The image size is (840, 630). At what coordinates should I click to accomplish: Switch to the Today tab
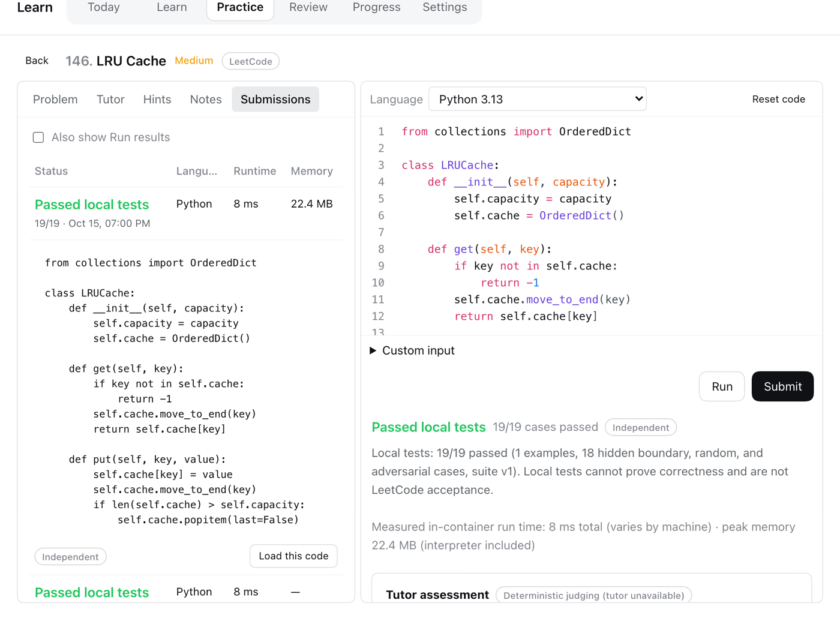104,7
